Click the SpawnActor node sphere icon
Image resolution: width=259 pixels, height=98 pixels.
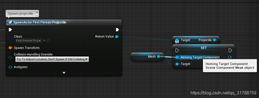point(10,22)
